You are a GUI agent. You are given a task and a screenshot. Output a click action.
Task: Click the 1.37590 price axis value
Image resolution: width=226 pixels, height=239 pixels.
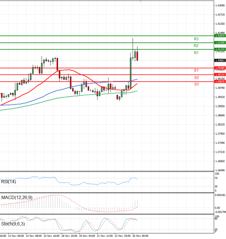[220, 143]
